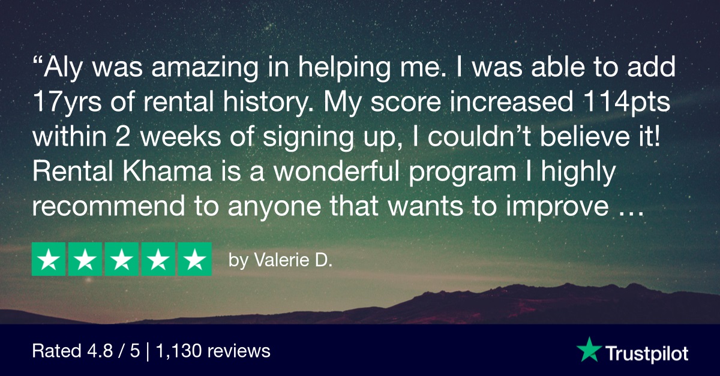Click the fifth green rating star
720x376 pixels.
[x=194, y=259]
